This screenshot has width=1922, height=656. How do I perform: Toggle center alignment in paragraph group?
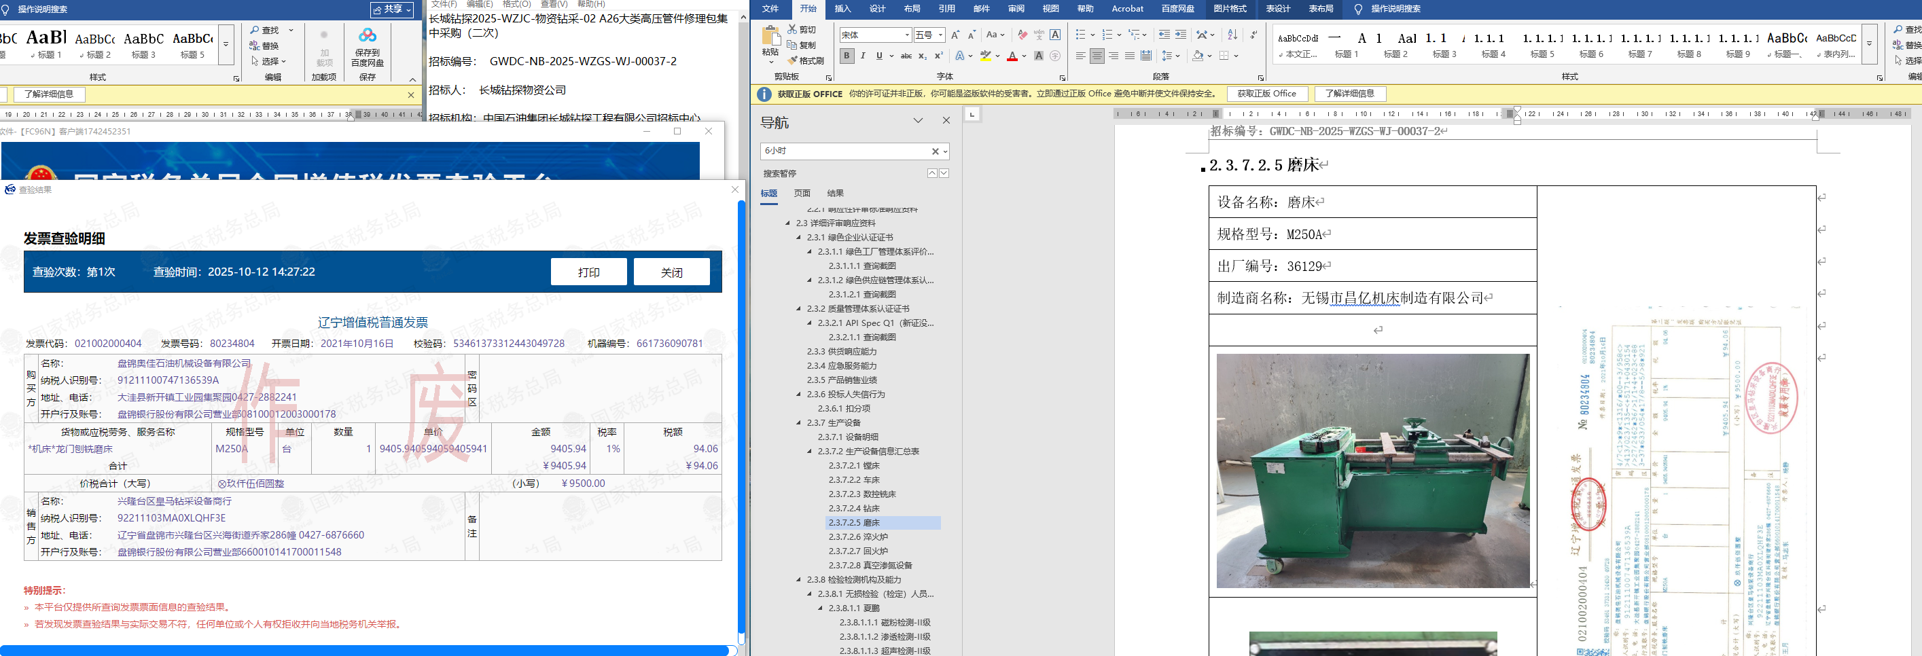point(1096,56)
